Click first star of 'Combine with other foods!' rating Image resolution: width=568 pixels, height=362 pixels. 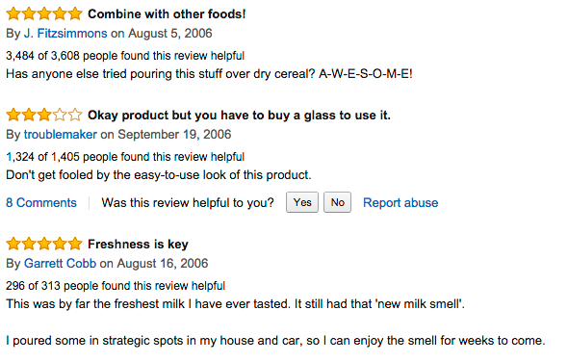[x=13, y=13]
